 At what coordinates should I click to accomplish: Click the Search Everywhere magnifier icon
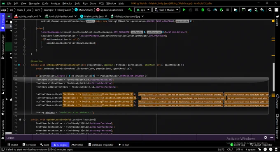pyautogui.click(x=270, y=10)
